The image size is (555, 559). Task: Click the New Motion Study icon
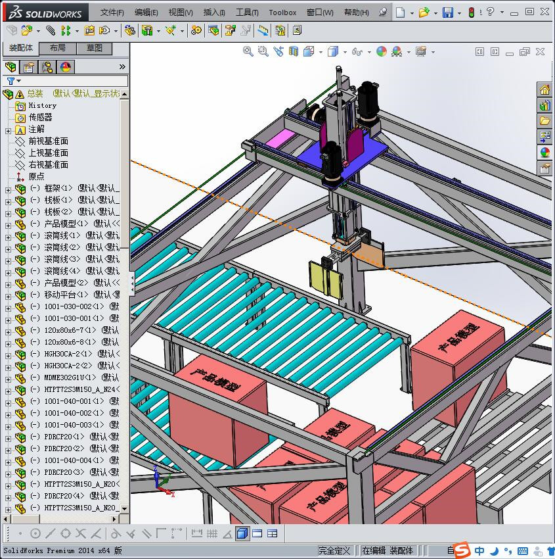(x=196, y=31)
